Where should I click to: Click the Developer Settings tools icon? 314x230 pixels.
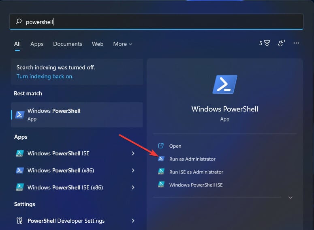coord(19,221)
